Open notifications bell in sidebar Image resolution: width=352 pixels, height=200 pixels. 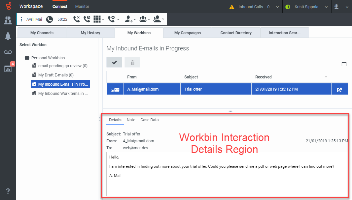click(x=8, y=37)
